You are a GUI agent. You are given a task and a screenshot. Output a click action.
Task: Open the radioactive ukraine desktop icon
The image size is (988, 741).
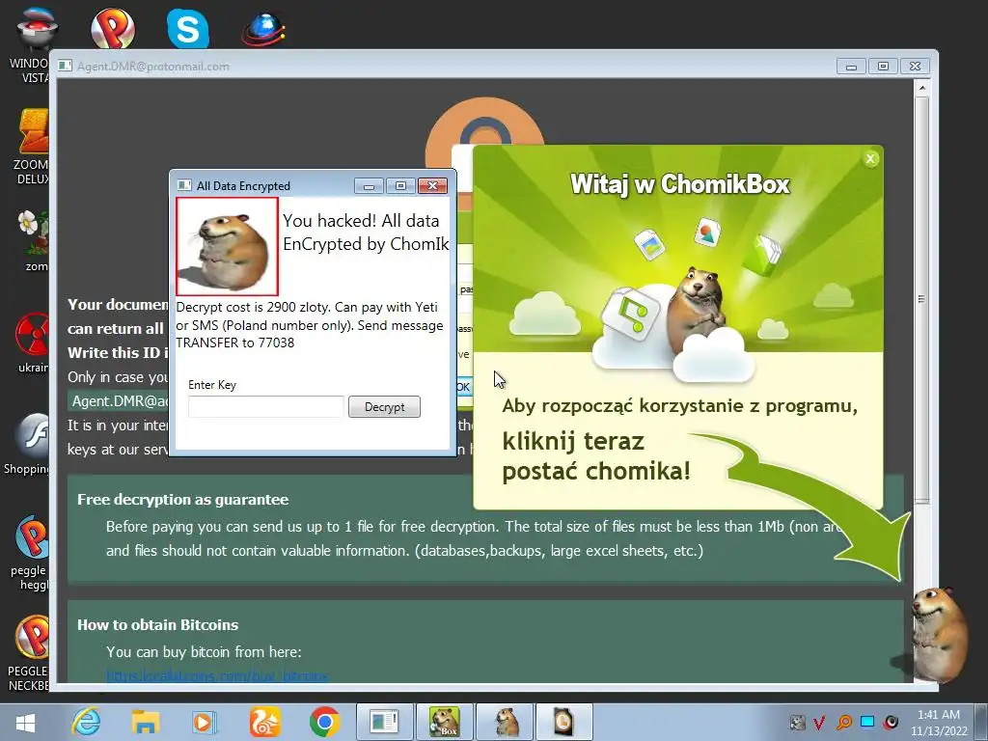(33, 342)
